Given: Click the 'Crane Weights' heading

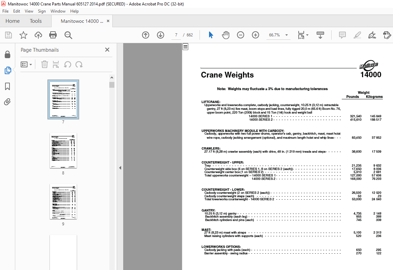Looking at the screenshot, I should tap(227, 75).
